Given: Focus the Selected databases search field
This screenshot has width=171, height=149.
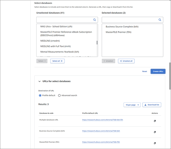Looking at the screenshot, I should (132, 20).
